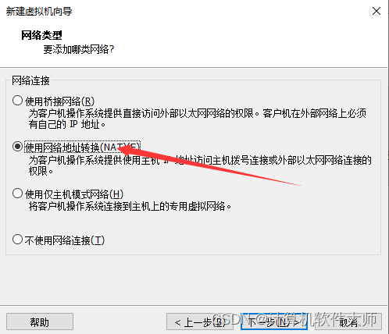Click the 不使用网络连接(T) option label text
Image resolution: width=389 pixels, height=334 pixels.
65,240
